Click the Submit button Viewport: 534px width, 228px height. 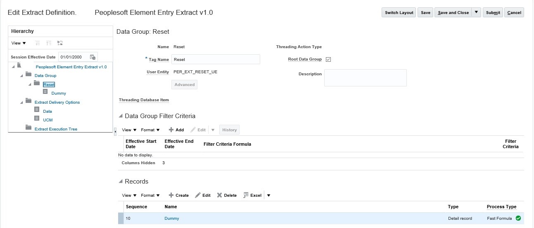[x=493, y=13]
